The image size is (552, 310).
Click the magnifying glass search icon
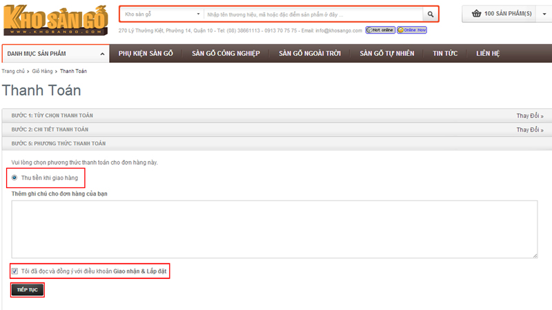click(x=431, y=14)
